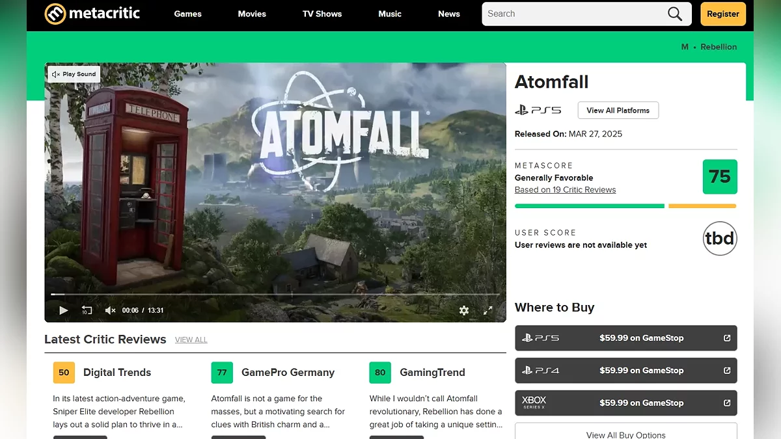The width and height of the screenshot is (781, 439).
Task: Toggle Play Sound on video
Action: 74,74
